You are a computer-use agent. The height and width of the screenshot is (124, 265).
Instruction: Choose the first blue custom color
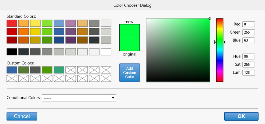click(12, 70)
